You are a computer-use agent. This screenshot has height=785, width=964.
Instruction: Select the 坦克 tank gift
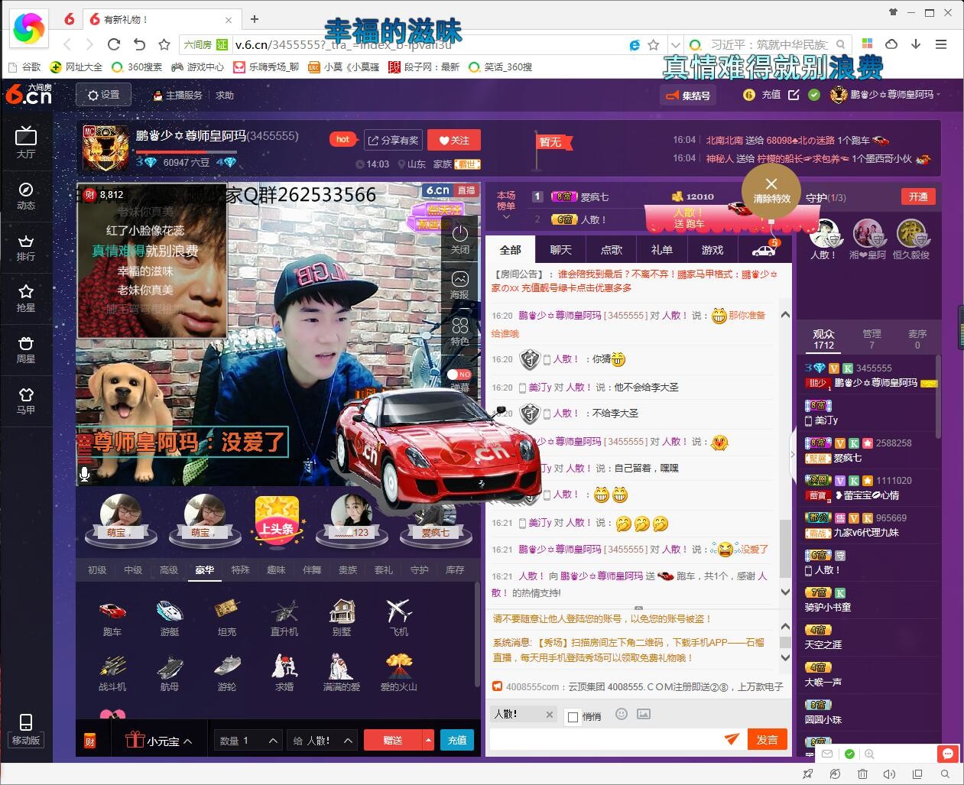tap(227, 618)
